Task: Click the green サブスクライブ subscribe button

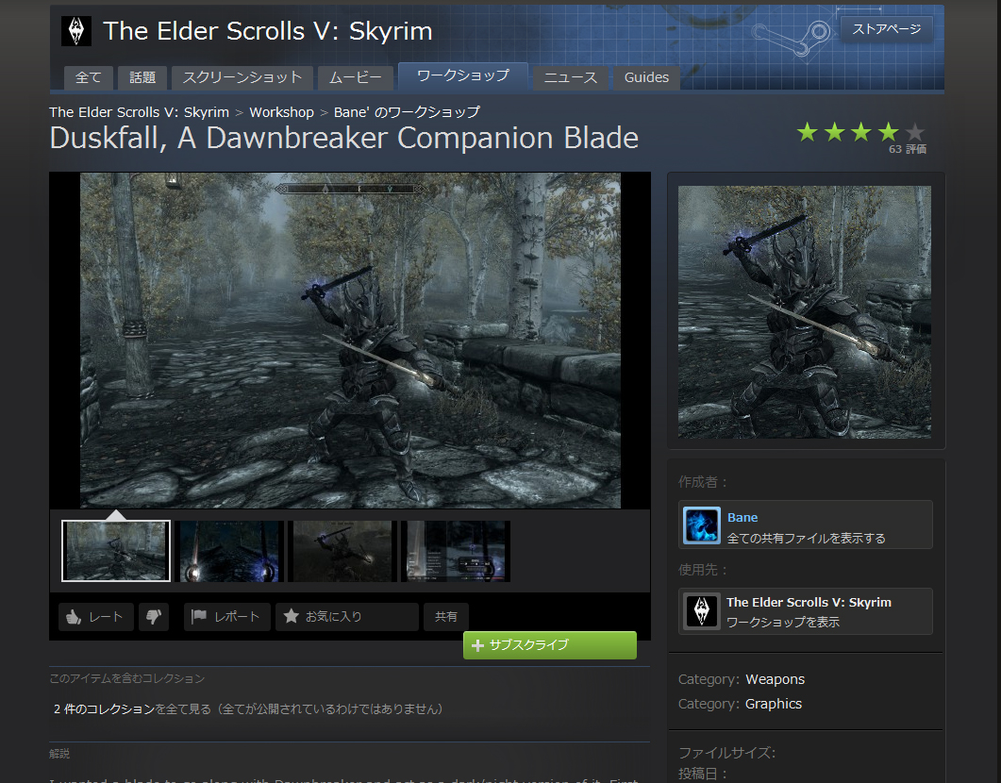Action: [549, 645]
